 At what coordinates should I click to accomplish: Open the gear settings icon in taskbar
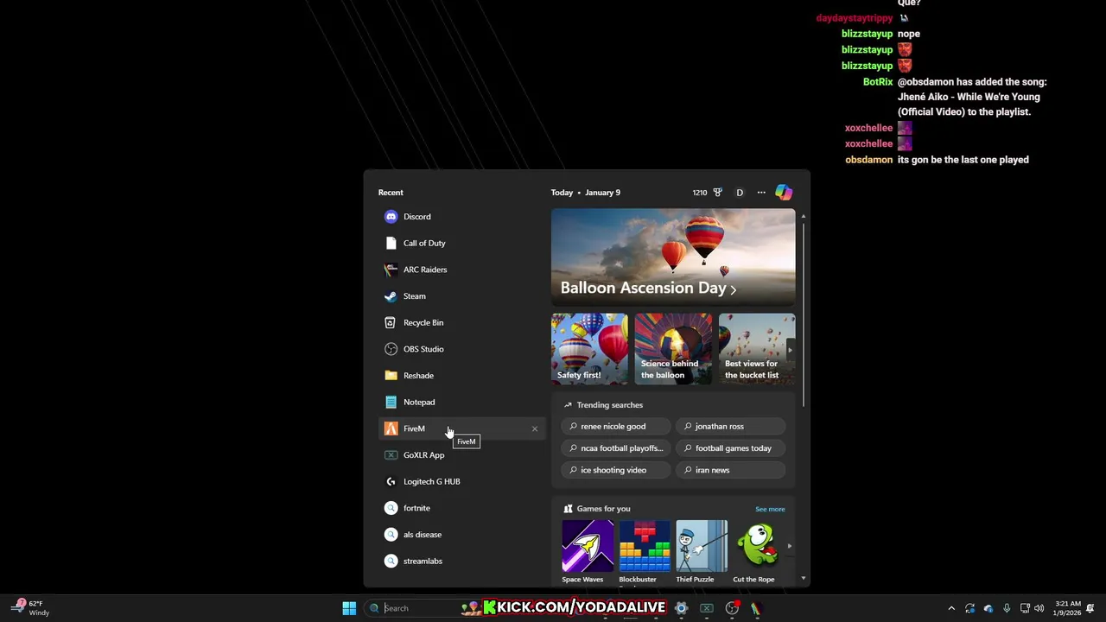[x=681, y=608]
